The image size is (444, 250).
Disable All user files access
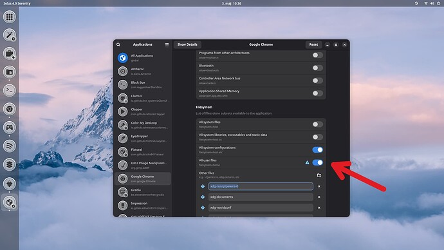317,162
